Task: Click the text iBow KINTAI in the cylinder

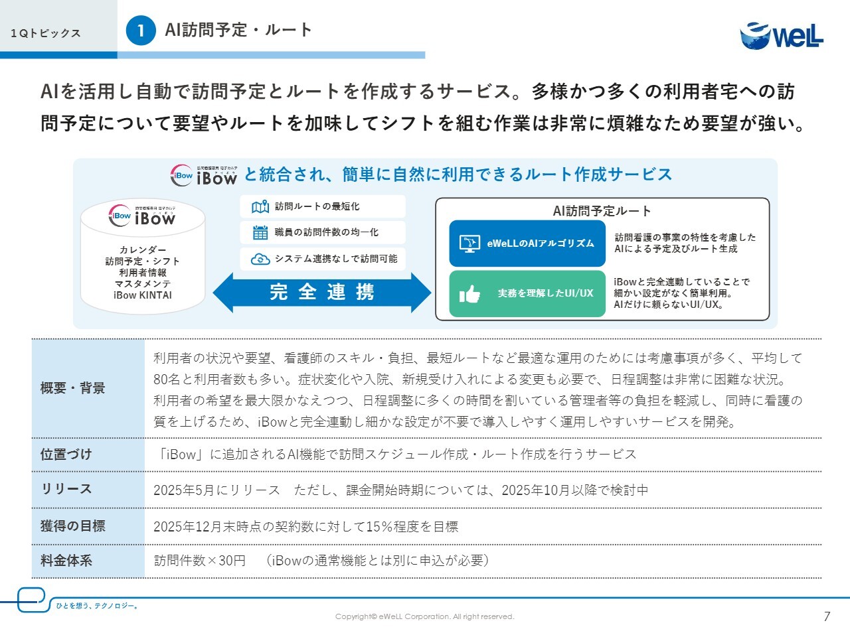Action: (143, 295)
